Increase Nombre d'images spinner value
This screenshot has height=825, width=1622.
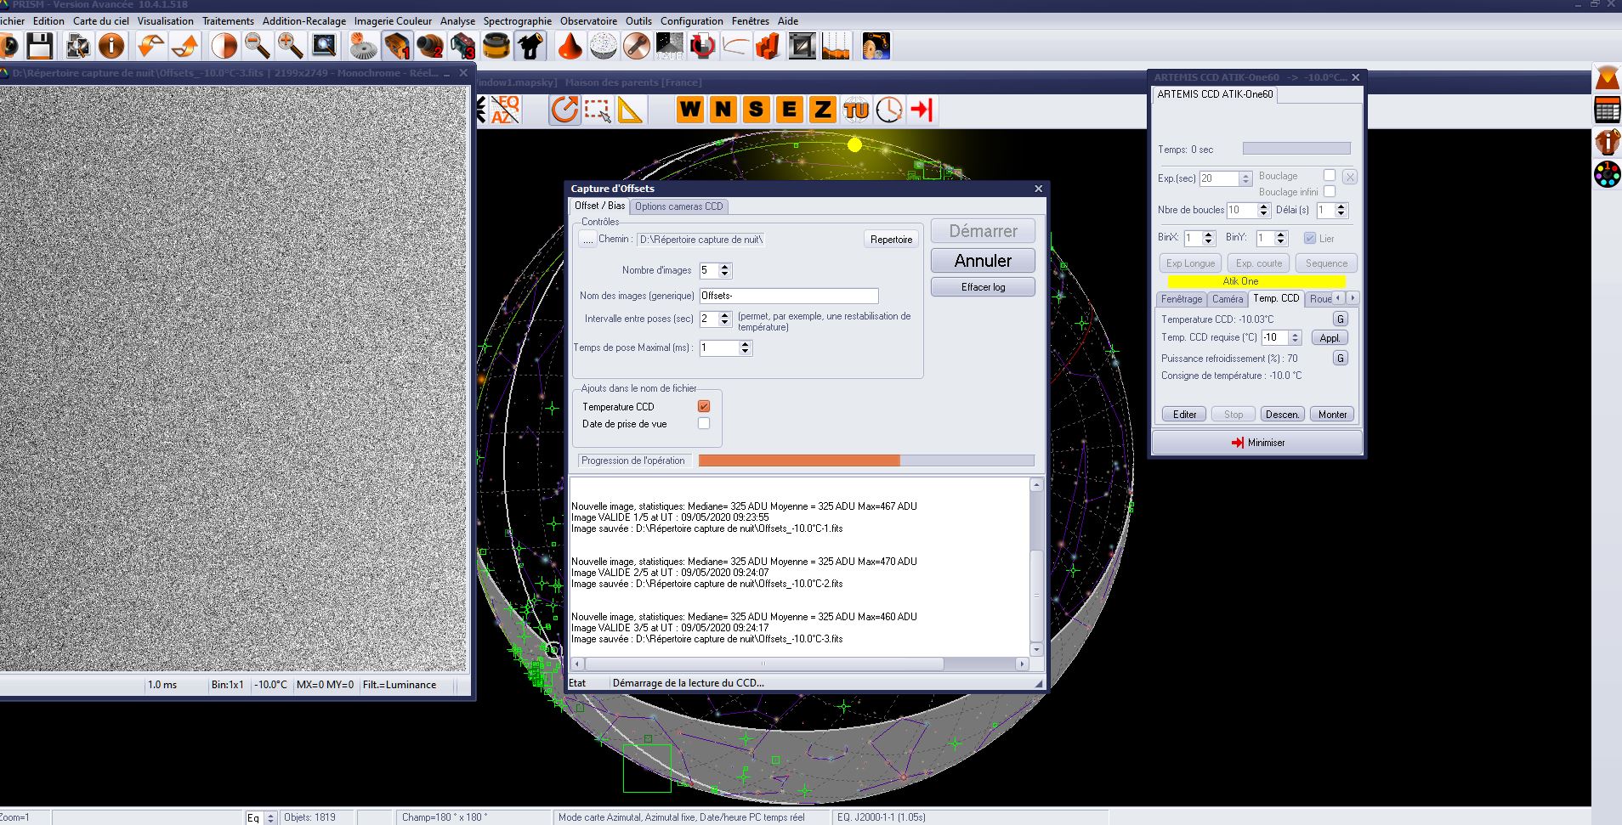click(725, 267)
